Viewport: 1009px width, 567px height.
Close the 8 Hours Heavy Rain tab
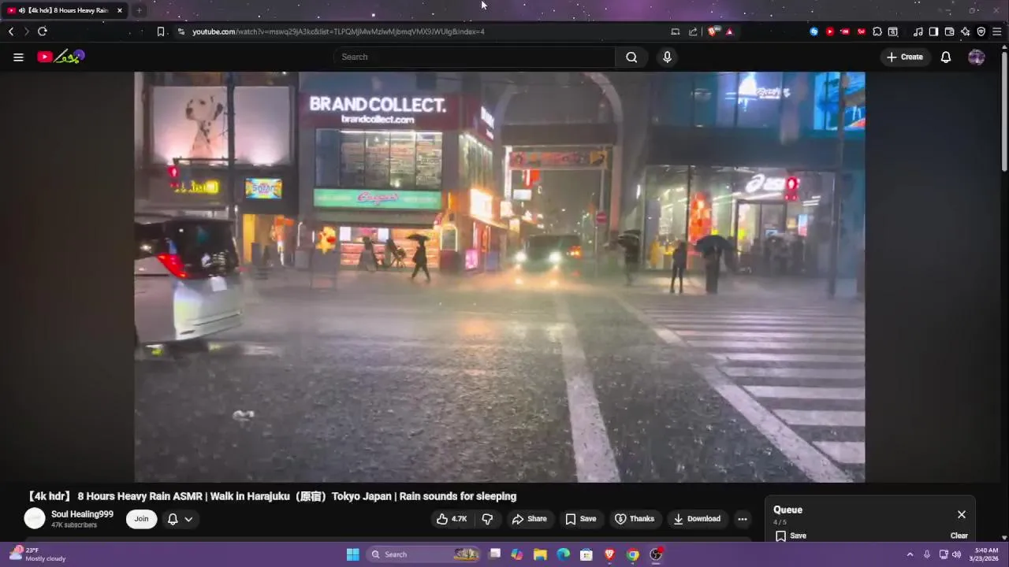(119, 10)
